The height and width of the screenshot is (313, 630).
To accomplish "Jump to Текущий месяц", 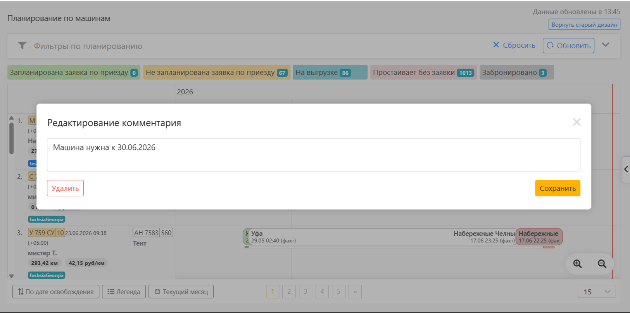I will [181, 292].
